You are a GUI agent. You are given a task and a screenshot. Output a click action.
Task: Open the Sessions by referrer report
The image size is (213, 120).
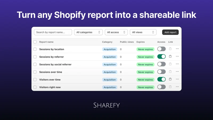click(51, 57)
